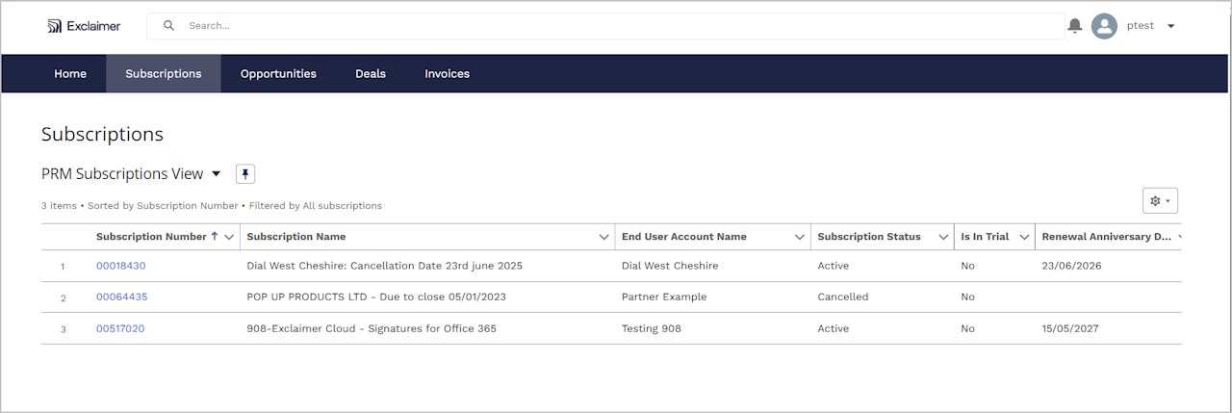This screenshot has height=413, width=1232.
Task: Pin the PRM Subscriptions View list
Action: [245, 174]
